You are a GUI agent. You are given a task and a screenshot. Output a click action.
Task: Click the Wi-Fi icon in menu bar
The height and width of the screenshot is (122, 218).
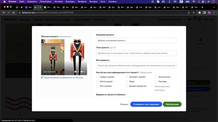pos(194,2)
